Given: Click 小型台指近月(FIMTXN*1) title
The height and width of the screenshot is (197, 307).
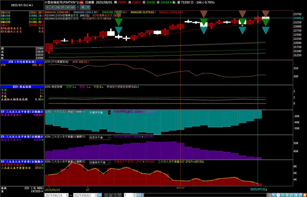Looking at the screenshot, I should pyautogui.click(x=62, y=2).
